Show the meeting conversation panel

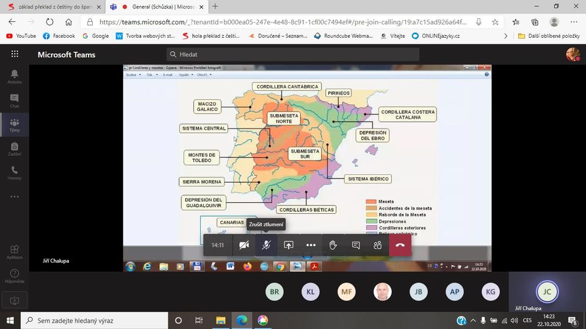[355, 245]
